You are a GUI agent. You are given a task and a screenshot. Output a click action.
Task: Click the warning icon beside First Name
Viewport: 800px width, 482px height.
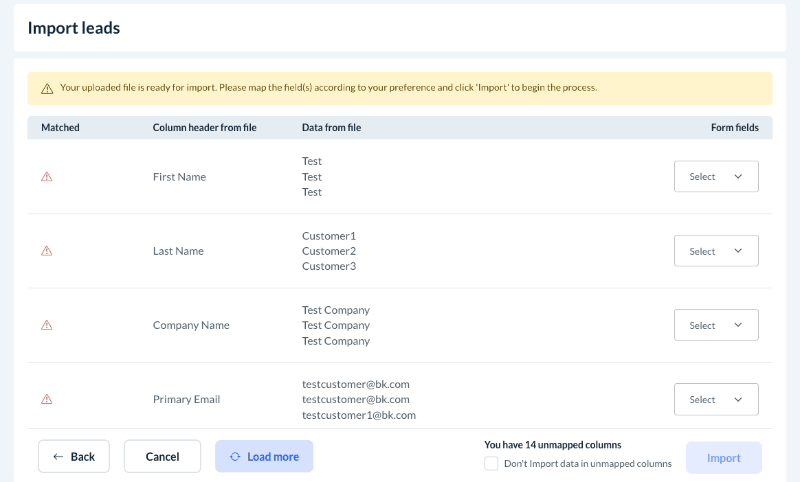click(x=47, y=177)
